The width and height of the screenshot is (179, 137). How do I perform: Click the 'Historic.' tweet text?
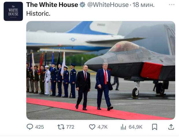pyautogui.click(x=38, y=14)
